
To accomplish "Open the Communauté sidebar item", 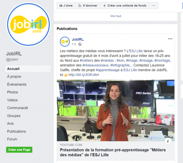I will pyautogui.click(x=17, y=108).
